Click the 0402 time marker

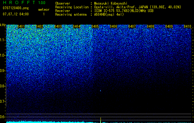point(39,26)
